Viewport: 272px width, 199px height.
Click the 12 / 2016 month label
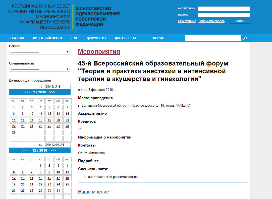[x=40, y=151]
